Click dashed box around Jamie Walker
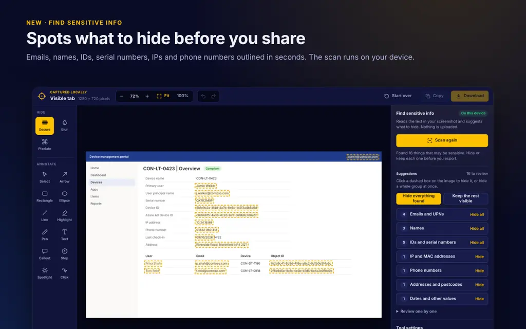This screenshot has width=526, height=329. pos(205,186)
